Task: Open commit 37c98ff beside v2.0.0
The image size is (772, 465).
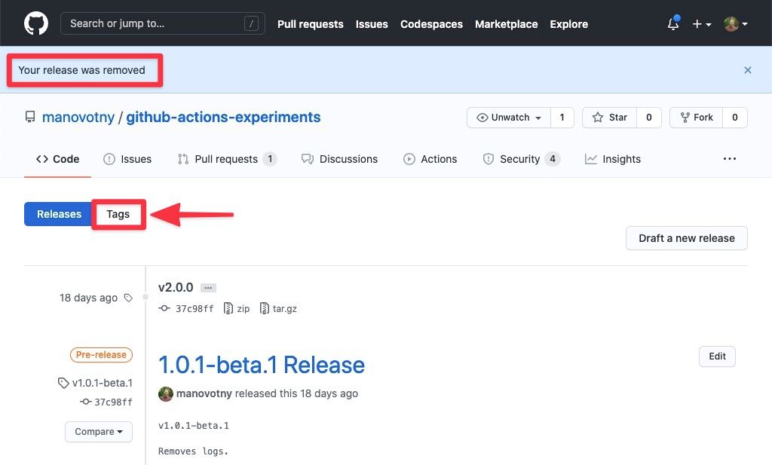Action: [186, 308]
